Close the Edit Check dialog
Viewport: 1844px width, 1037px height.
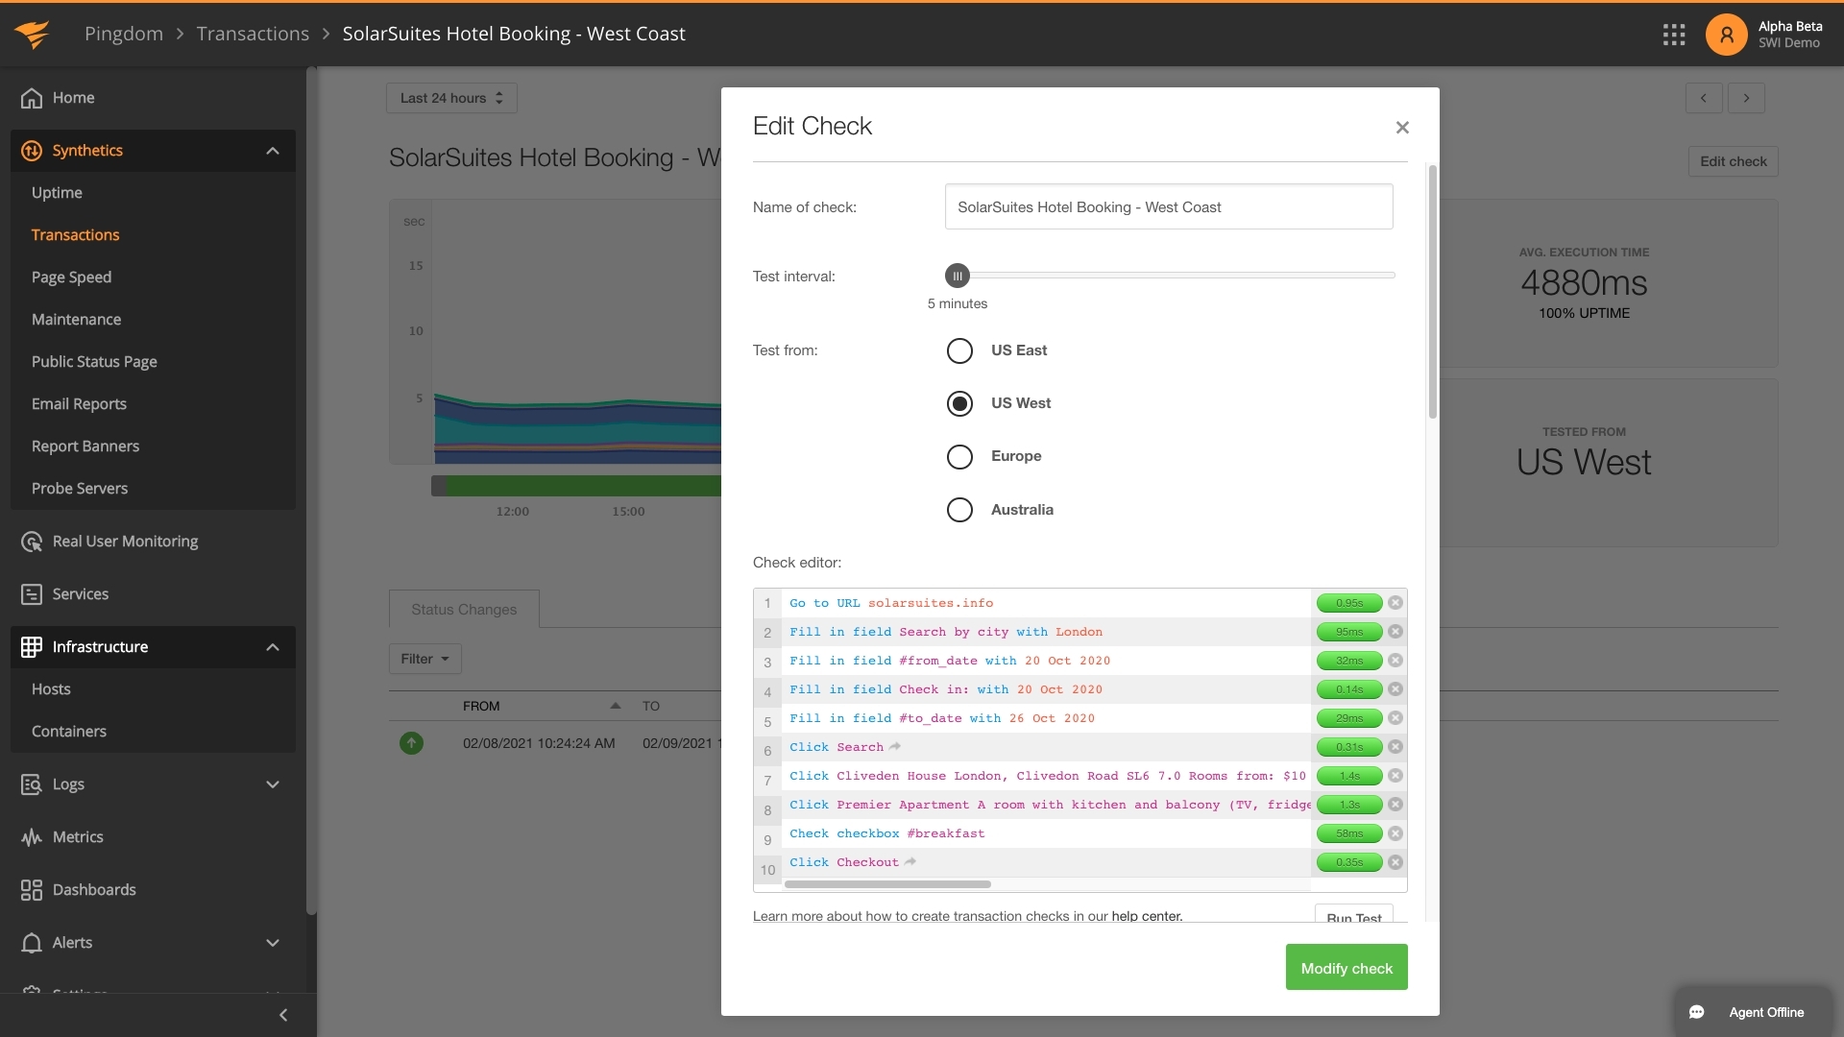pos(1402,128)
